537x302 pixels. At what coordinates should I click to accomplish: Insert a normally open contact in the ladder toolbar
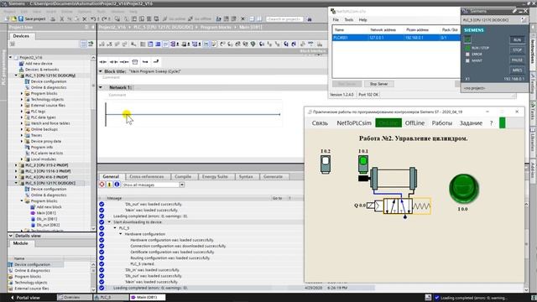tap(102, 61)
